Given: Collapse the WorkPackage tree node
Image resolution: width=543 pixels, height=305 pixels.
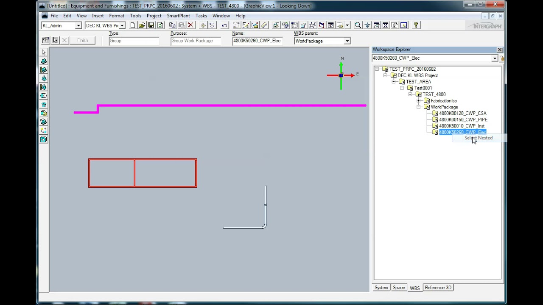Looking at the screenshot, I should (419, 107).
